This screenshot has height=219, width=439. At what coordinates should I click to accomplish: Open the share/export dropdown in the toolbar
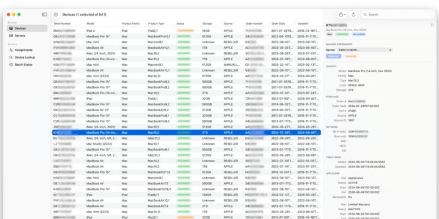(342, 15)
